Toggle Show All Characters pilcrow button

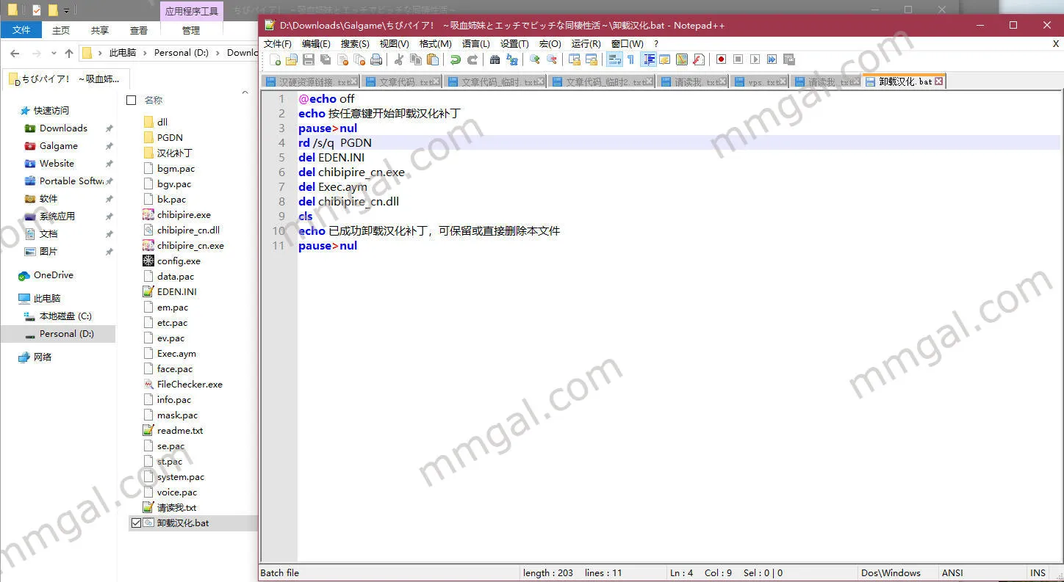(630, 59)
